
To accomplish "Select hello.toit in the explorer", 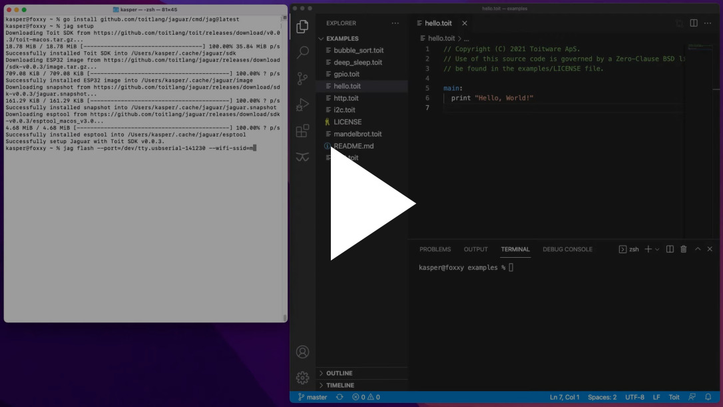I will pos(362,86).
